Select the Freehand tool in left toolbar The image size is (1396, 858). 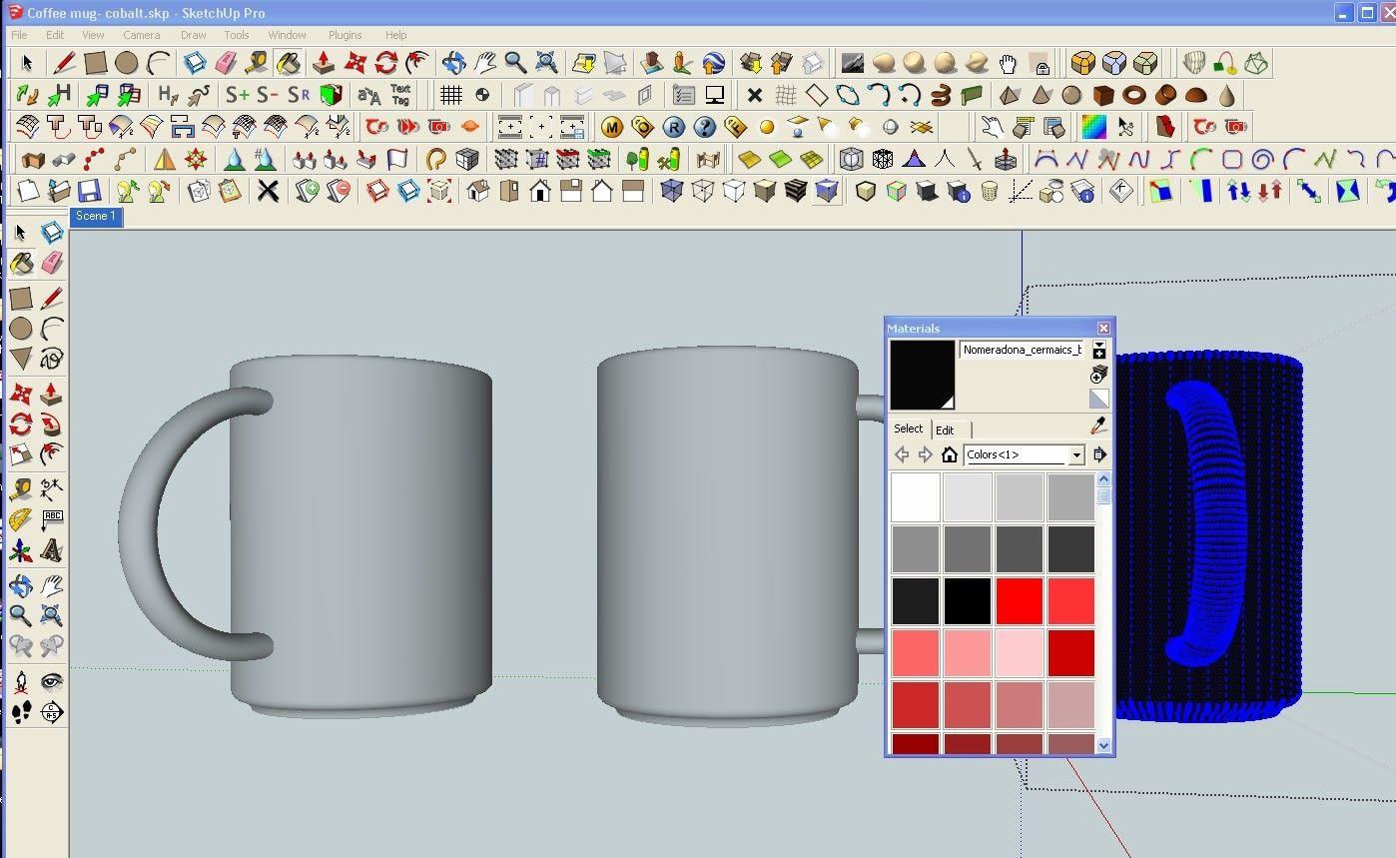52,359
